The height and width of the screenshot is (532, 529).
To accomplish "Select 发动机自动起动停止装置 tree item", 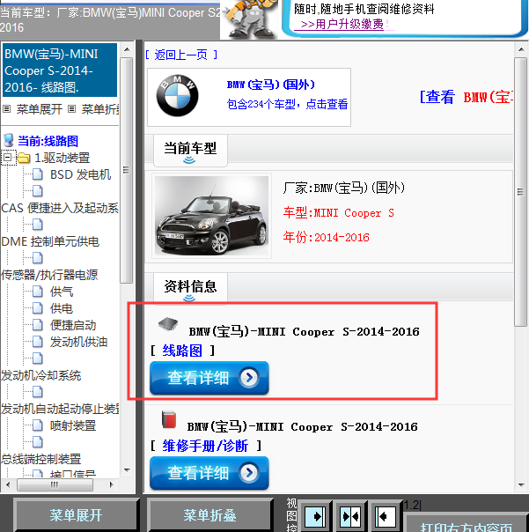I will pos(60,409).
